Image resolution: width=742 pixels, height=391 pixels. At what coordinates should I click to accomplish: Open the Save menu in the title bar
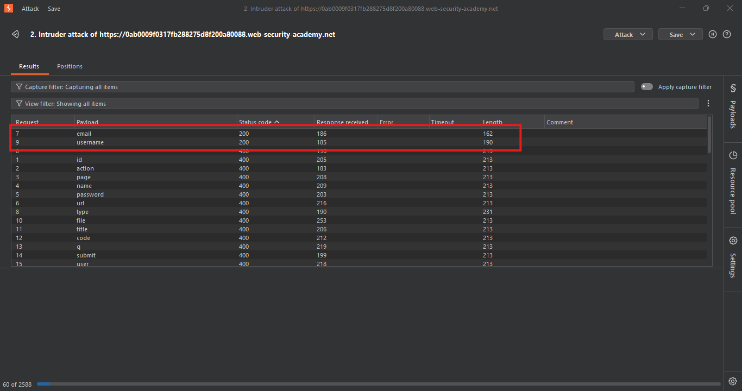[54, 9]
